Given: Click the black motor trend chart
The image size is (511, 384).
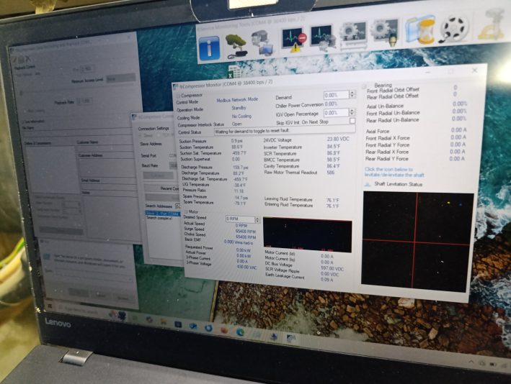Looking at the screenshot, I should (307, 234).
